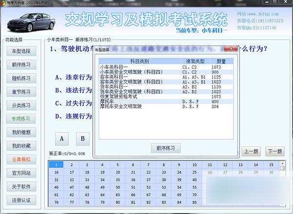This screenshot has width=293, height=214.
Task: Go to next question with 下一题
Action: click(274, 151)
